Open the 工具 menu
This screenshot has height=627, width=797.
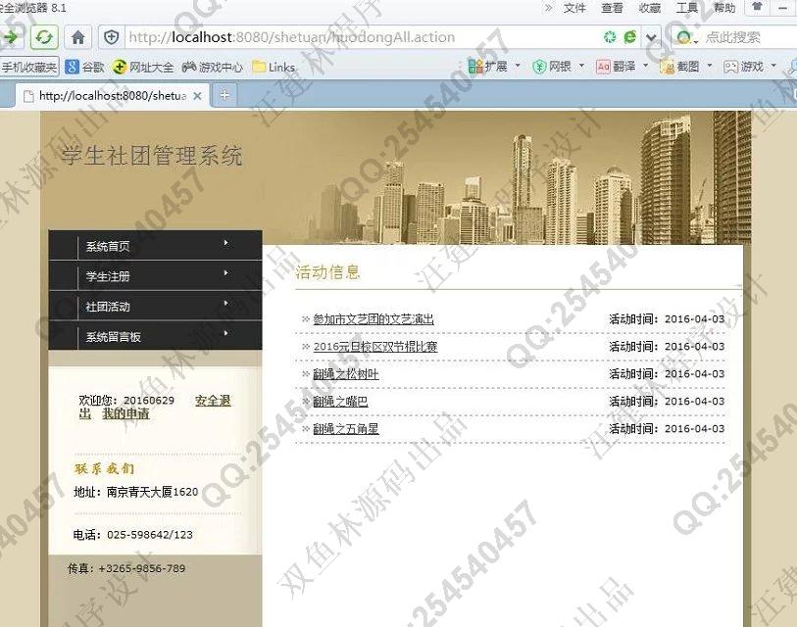[687, 8]
